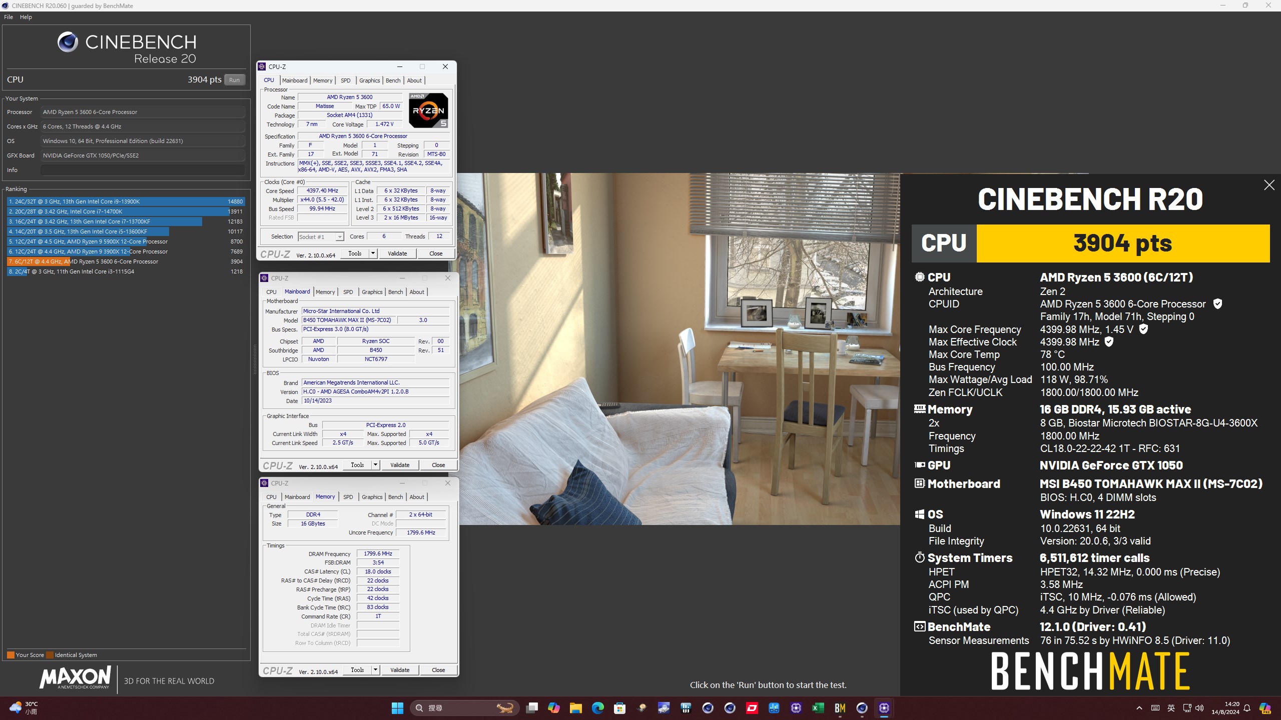The image size is (1281, 720).
Task: Open Bench tab in top CPU-Z window
Action: pyautogui.click(x=393, y=80)
